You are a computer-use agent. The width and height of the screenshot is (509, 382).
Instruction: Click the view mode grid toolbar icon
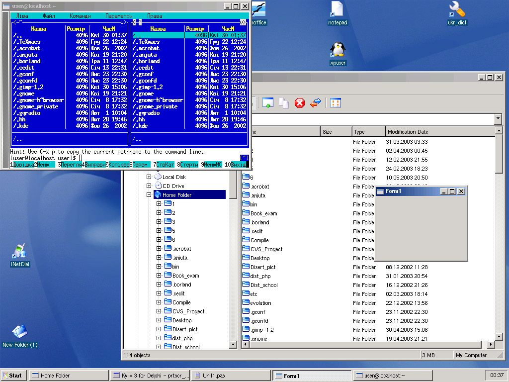coord(336,103)
